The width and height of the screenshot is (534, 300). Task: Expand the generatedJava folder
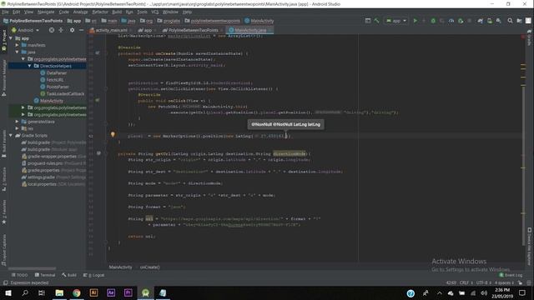tap(17, 122)
